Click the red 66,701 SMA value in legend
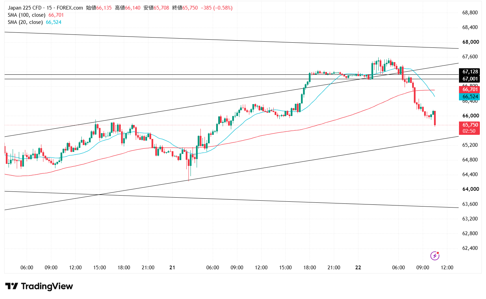The image size is (486, 299). click(x=56, y=15)
